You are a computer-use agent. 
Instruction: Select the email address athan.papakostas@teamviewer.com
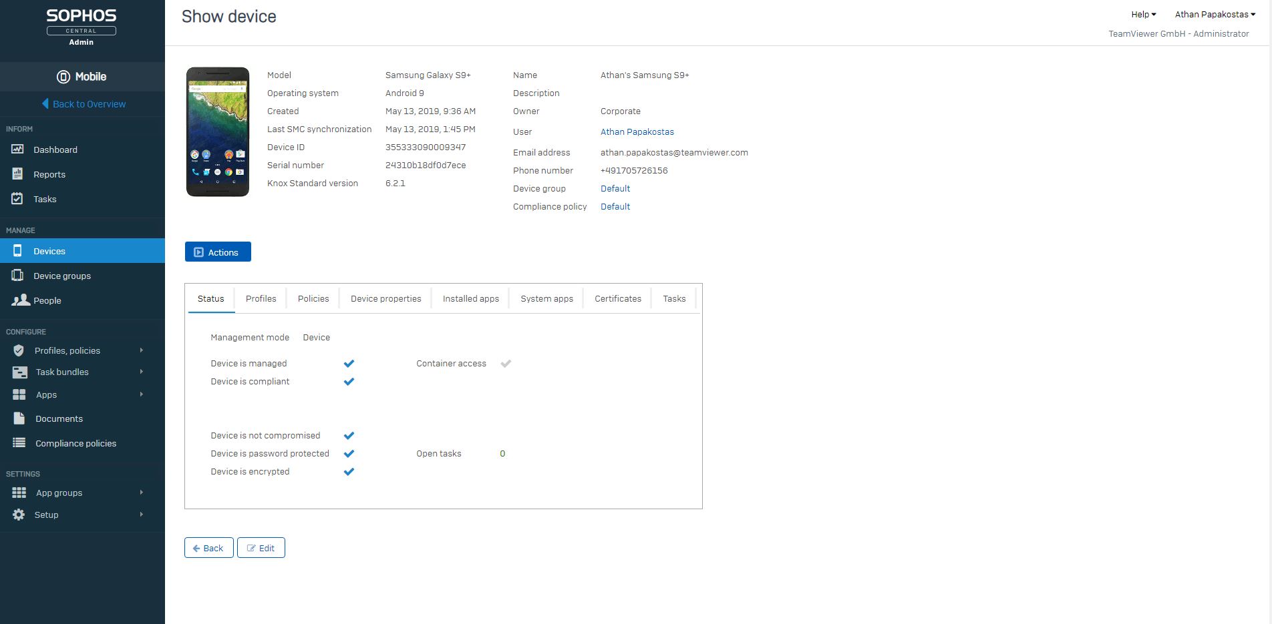click(674, 153)
